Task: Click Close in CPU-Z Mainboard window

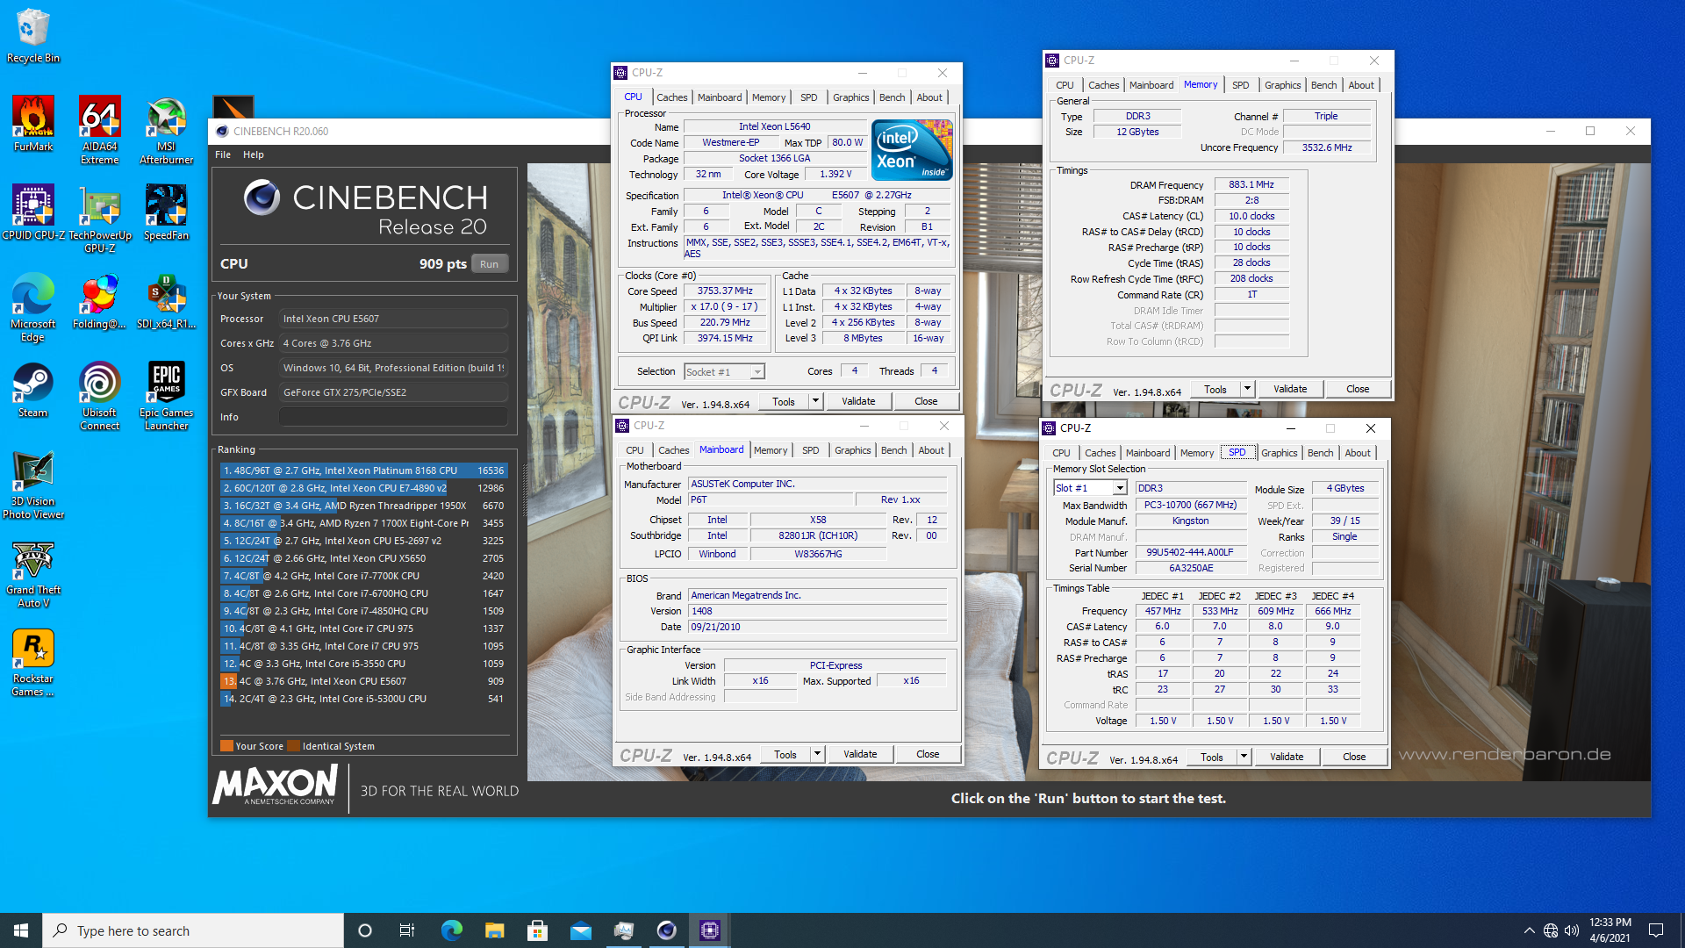Action: click(928, 754)
